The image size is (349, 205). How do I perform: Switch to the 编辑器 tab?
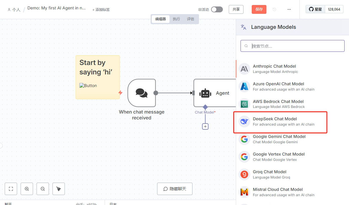[x=160, y=19]
